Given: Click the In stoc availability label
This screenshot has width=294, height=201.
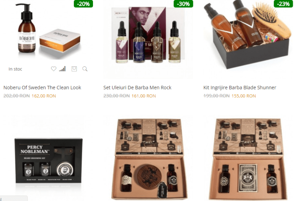Looking at the screenshot, I should coord(15,69).
